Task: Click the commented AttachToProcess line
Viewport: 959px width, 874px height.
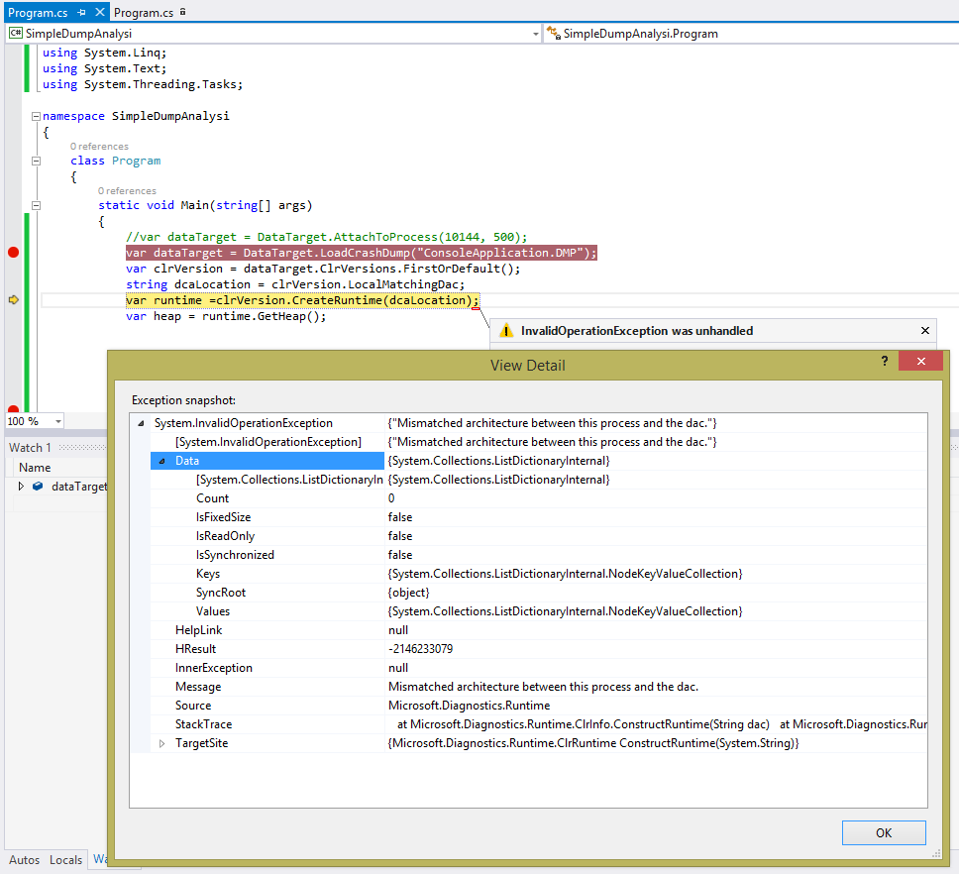Action: coord(326,237)
